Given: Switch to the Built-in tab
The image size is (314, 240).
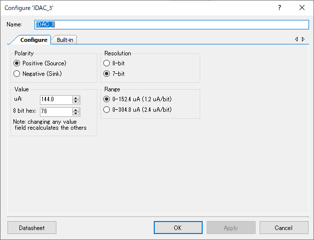Looking at the screenshot, I should pos(65,40).
